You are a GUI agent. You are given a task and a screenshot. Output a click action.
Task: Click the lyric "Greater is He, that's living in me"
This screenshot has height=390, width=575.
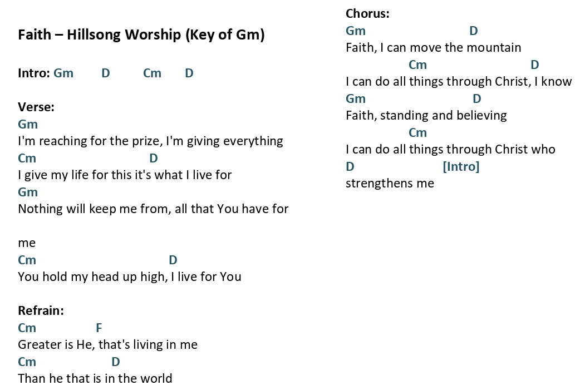[108, 344]
